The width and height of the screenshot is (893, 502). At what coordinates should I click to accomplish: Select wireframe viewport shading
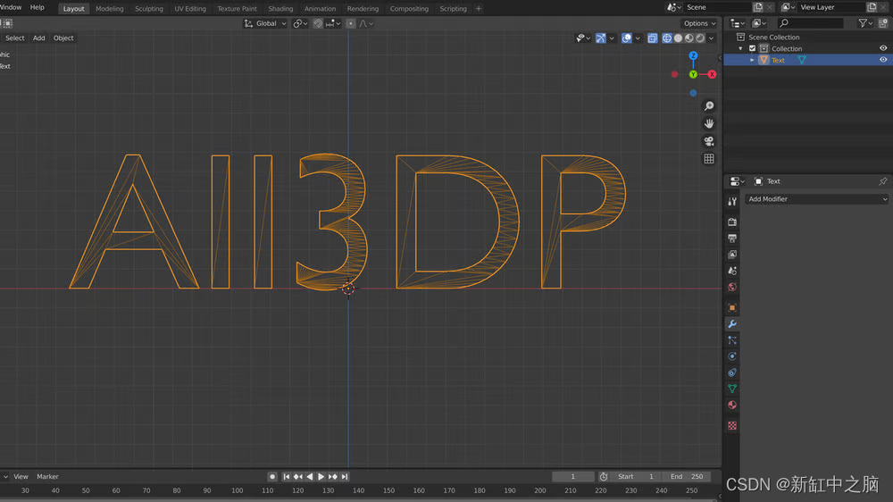(x=667, y=38)
